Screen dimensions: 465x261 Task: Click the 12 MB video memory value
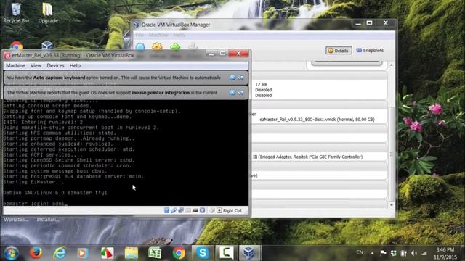262,84
